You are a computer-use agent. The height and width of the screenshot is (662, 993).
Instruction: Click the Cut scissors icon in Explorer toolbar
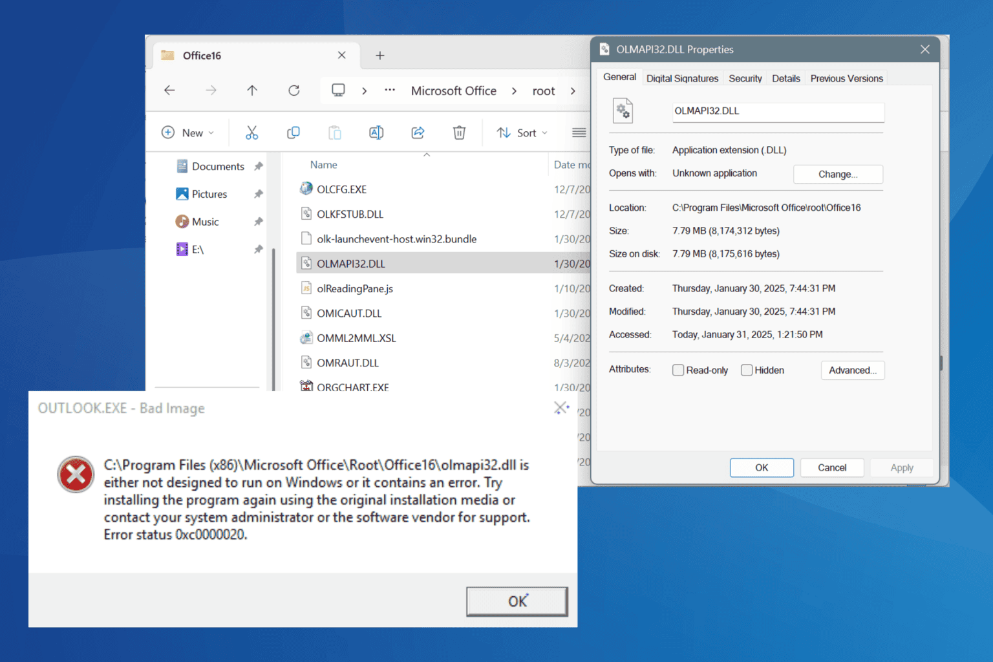tap(251, 133)
